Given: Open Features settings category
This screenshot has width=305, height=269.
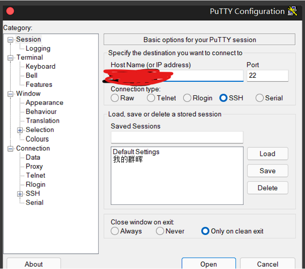Looking at the screenshot, I should pyautogui.click(x=39, y=85).
